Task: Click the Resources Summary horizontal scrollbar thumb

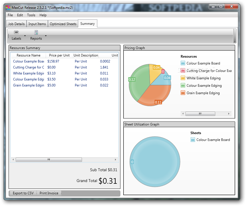Action: point(49,159)
